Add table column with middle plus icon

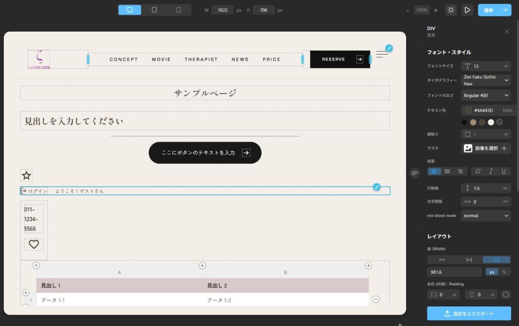point(202,266)
